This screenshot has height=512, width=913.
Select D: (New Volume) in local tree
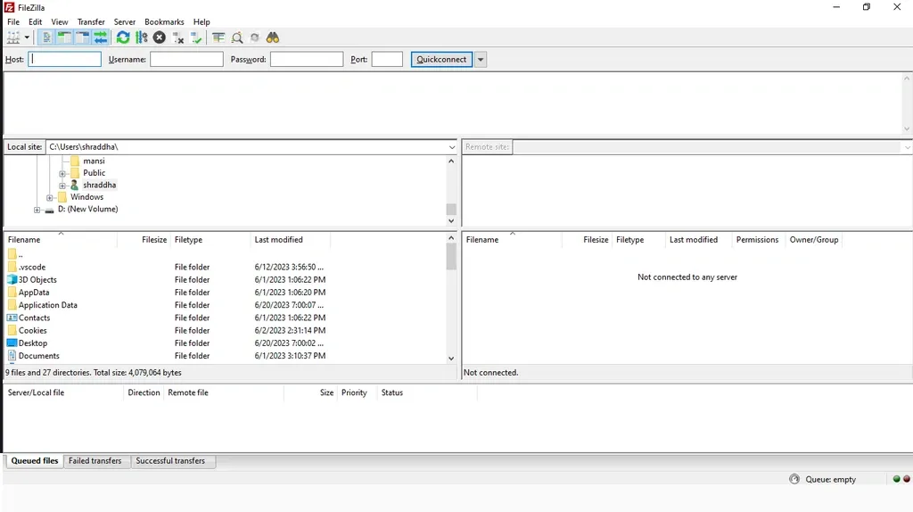[87, 209]
